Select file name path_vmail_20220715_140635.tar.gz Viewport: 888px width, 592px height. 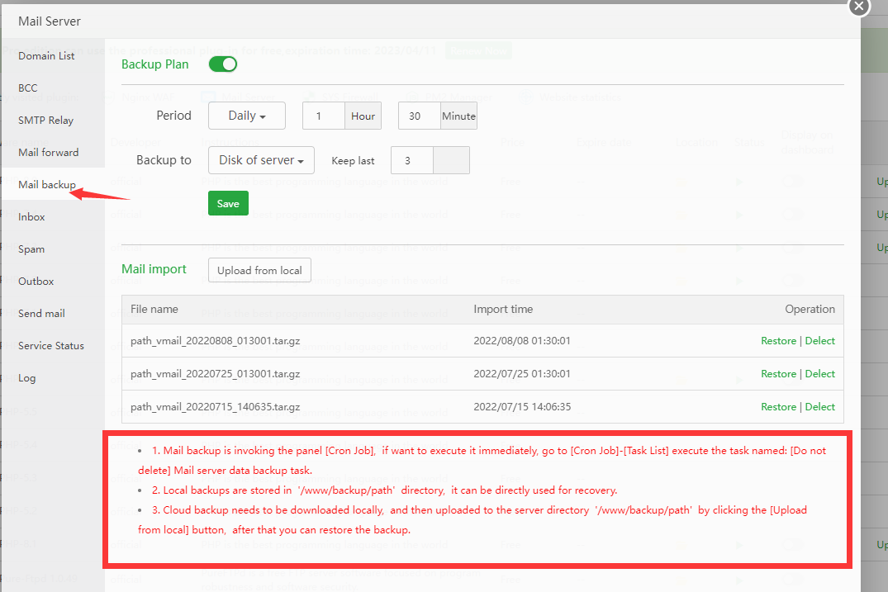coord(216,407)
